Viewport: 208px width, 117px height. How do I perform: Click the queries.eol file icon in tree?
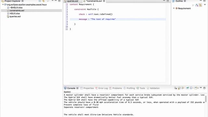8,17
